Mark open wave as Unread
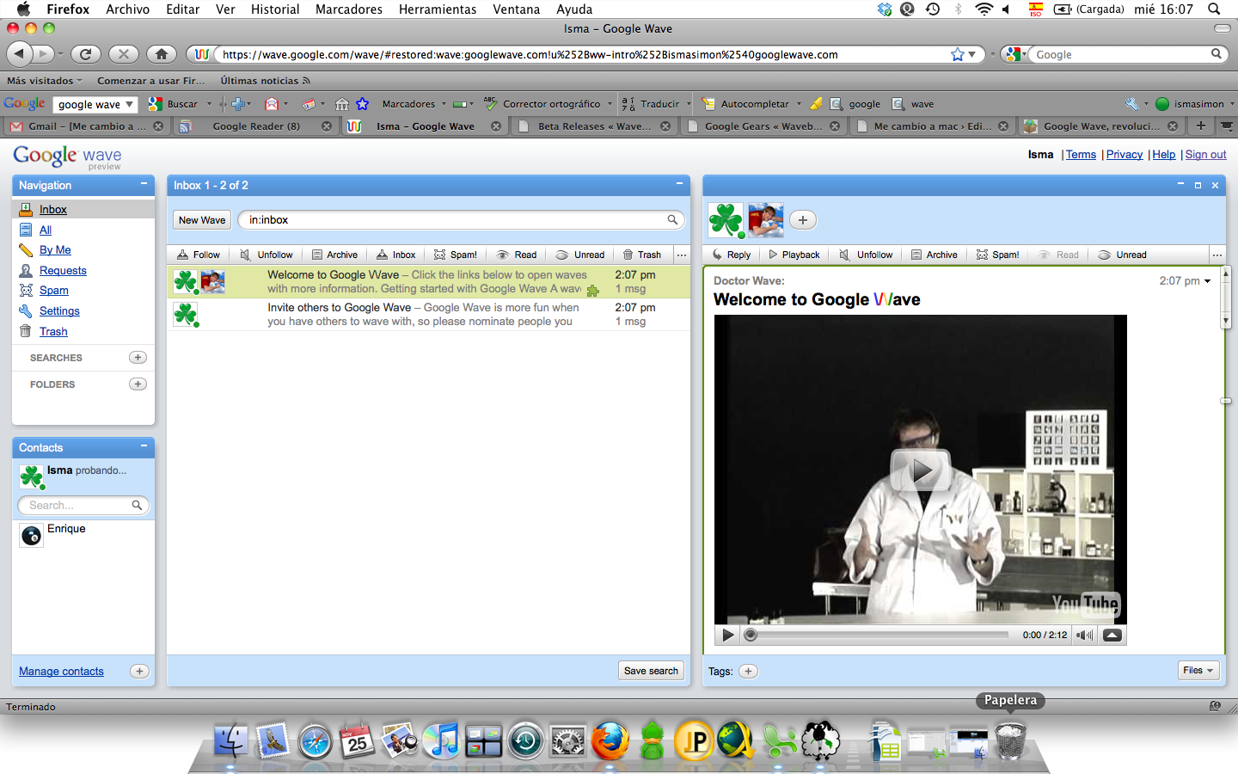This screenshot has height=774, width=1238. [1123, 255]
